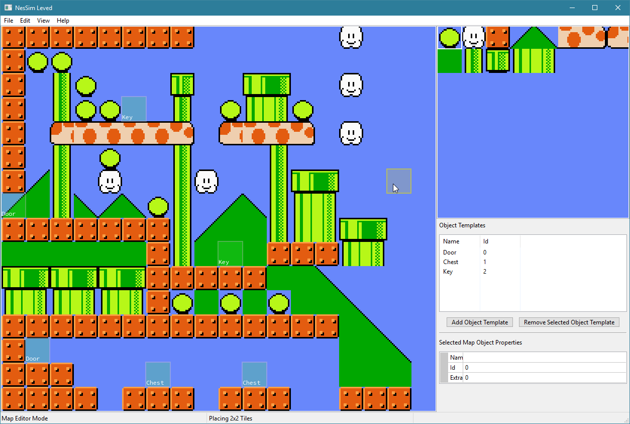Choose the solid green fill palette tile
Viewport: 630px width, 424px height.
(450, 61)
